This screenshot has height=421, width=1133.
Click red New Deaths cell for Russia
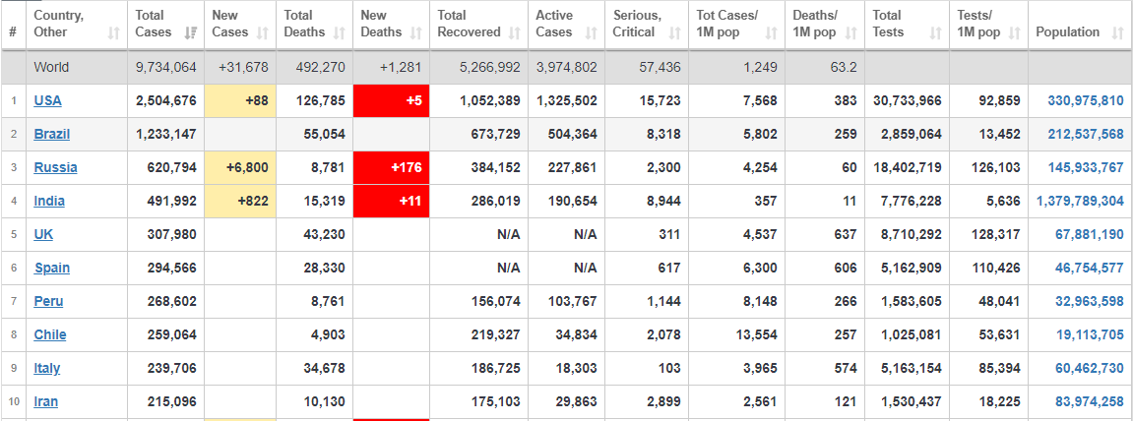point(391,167)
